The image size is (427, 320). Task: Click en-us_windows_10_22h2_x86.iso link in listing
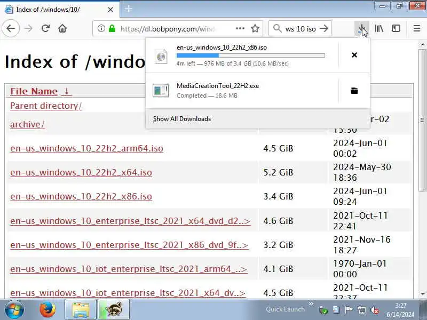[x=81, y=196]
